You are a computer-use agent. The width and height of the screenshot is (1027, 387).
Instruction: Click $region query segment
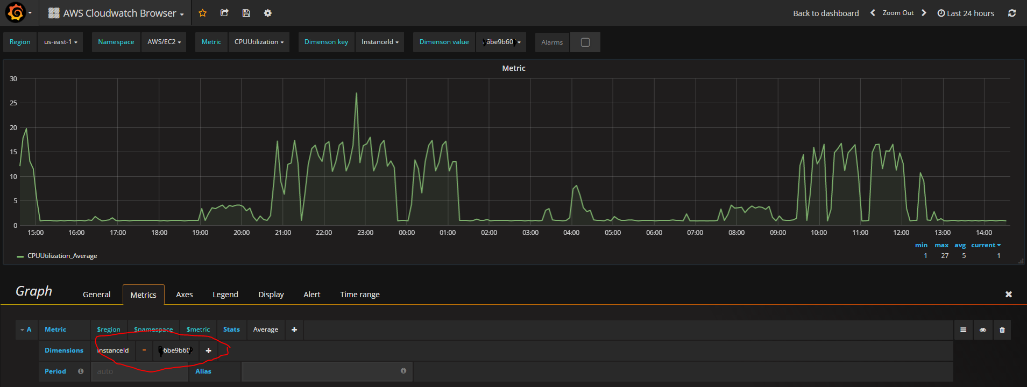pos(109,329)
